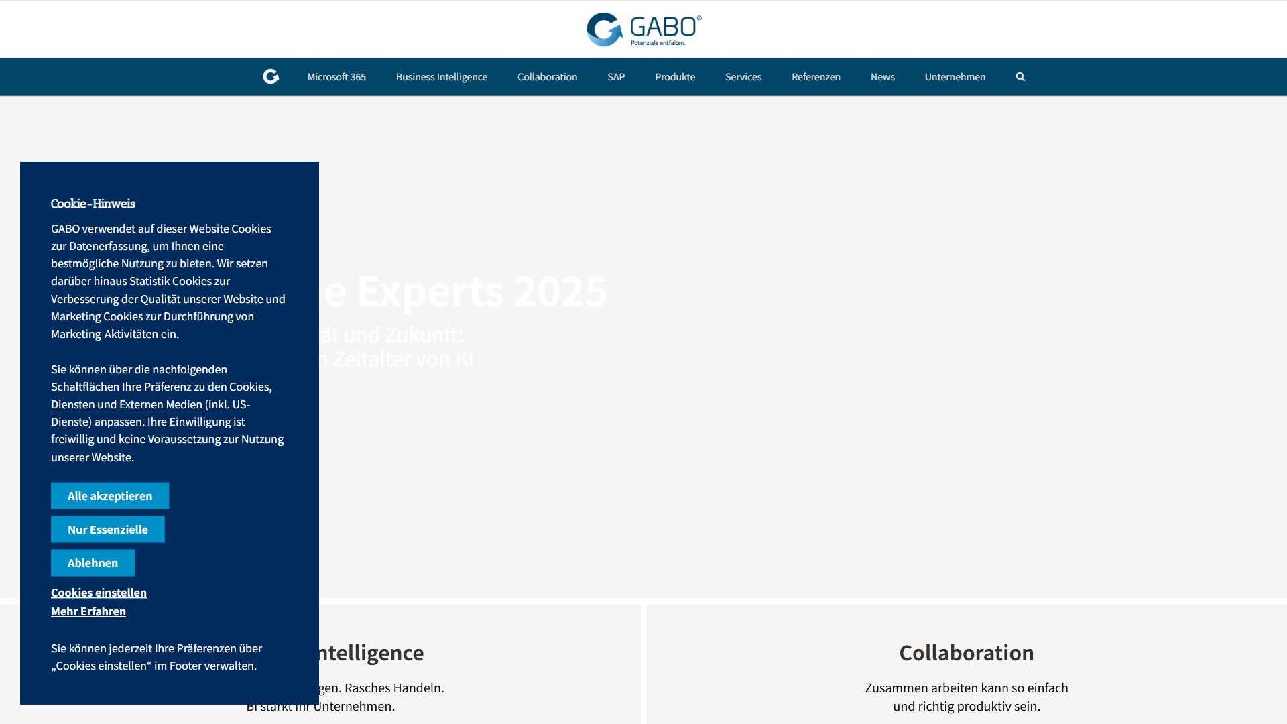Expand Produkte dropdown menu in navbar
The height and width of the screenshot is (724, 1287).
[675, 77]
